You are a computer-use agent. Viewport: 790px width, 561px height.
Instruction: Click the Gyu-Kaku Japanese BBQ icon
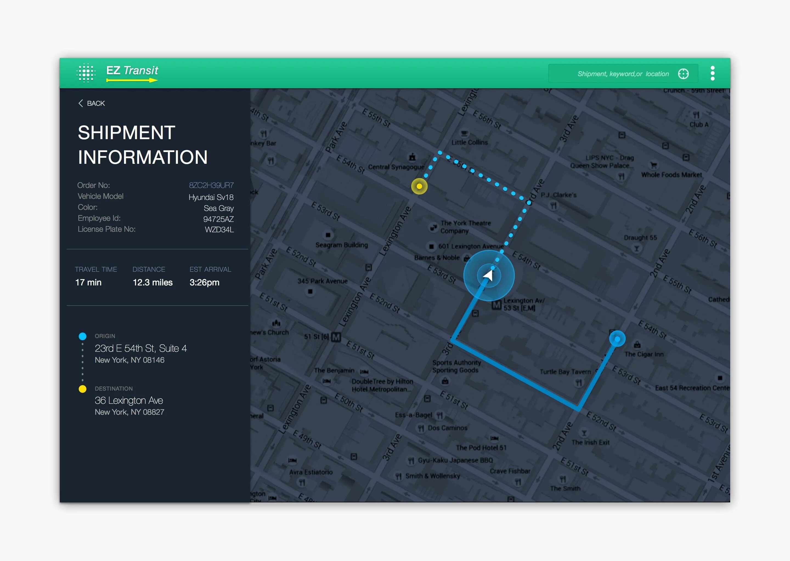[411, 460]
